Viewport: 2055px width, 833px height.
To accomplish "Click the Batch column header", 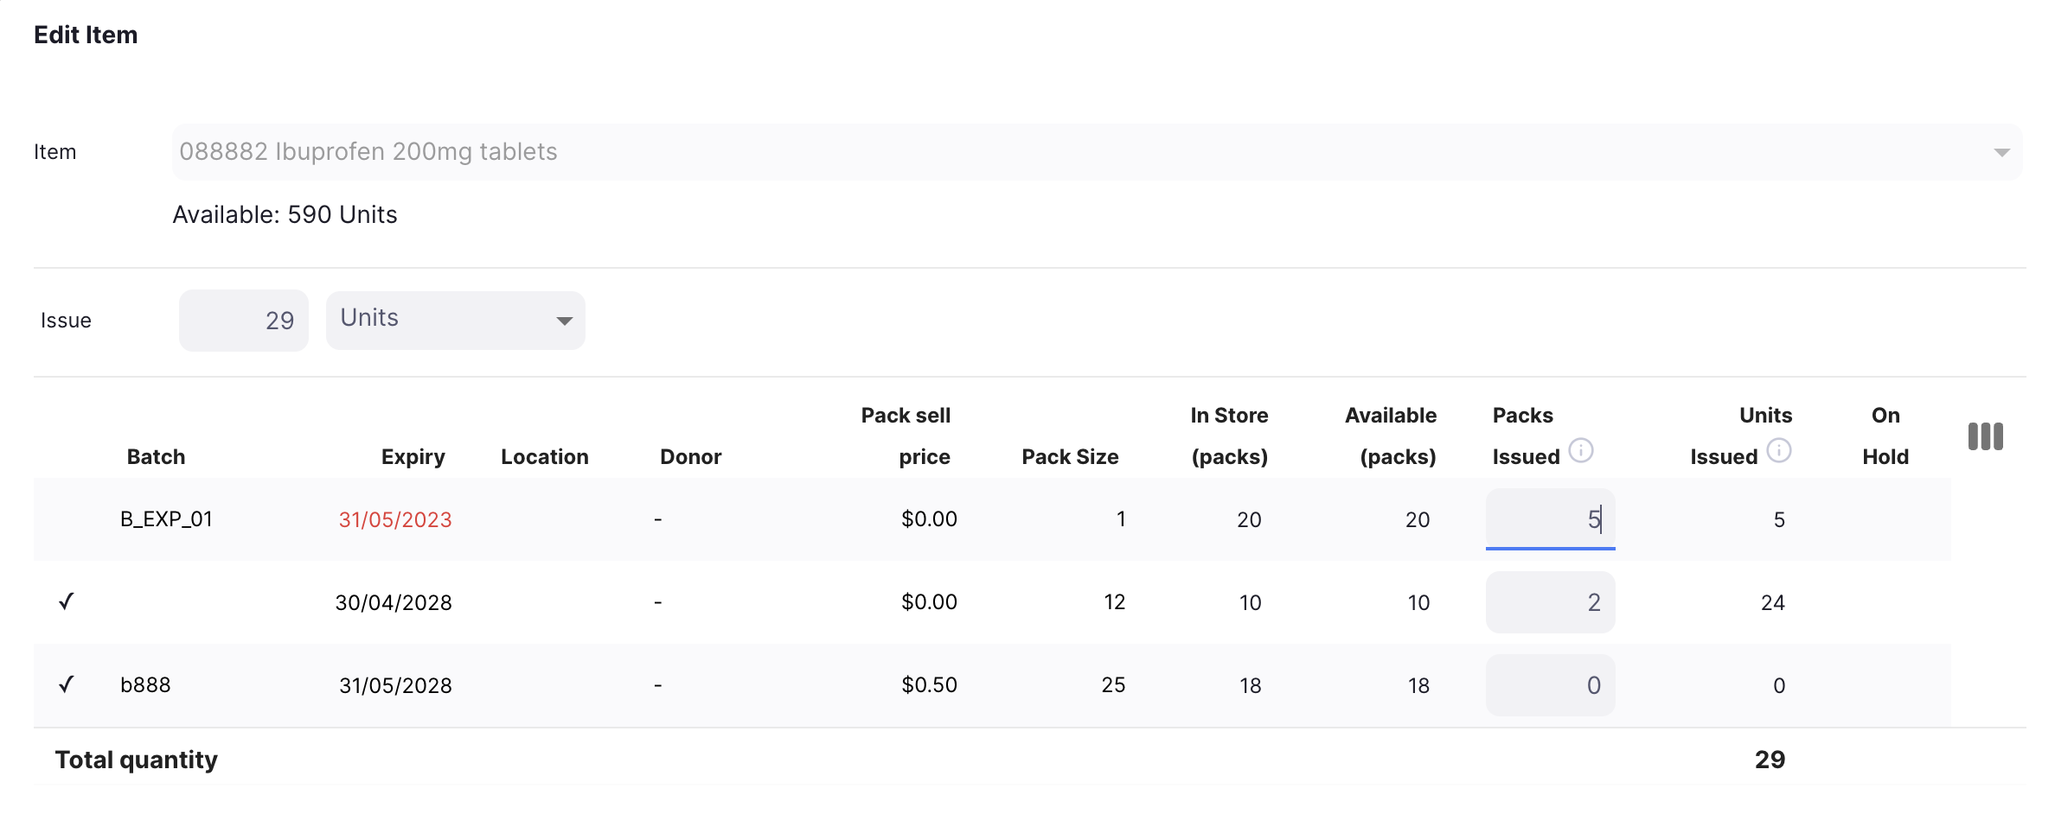I will click(x=156, y=456).
